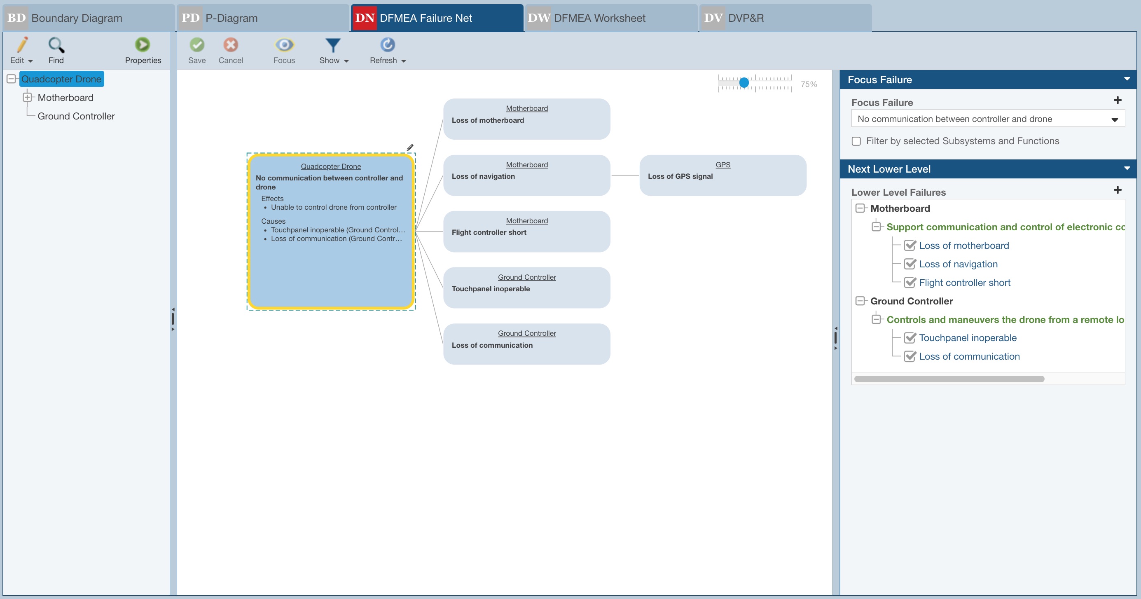Click the Save icon in the toolbar
This screenshot has width=1141, height=599.
[x=197, y=45]
